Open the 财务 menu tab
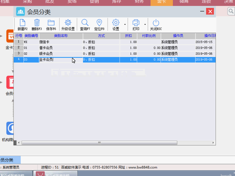 [139, 2]
